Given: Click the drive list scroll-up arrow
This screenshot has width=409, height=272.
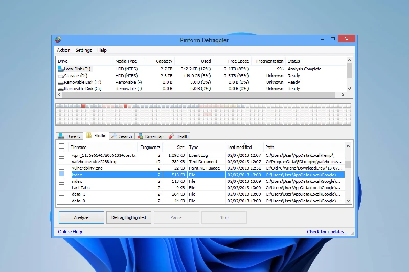Looking at the screenshot, I should [349, 60].
